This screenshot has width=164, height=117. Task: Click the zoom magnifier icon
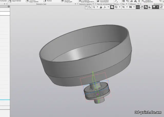tap(94, 7)
